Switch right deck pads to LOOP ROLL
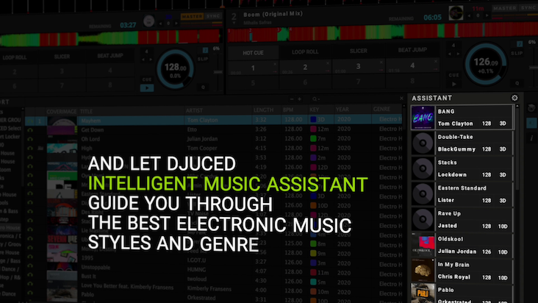538x303 pixels. tap(305, 51)
